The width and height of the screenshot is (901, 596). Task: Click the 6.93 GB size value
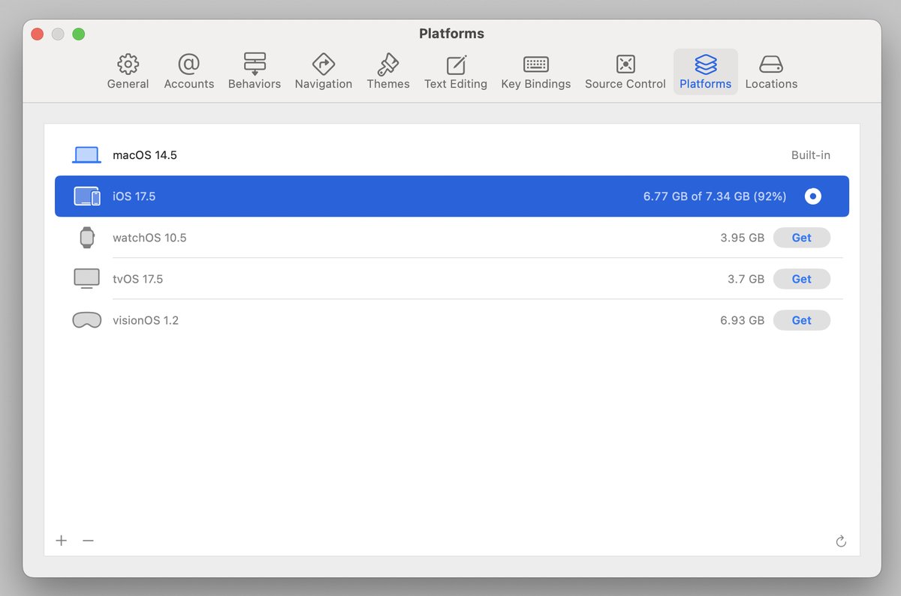tap(742, 320)
